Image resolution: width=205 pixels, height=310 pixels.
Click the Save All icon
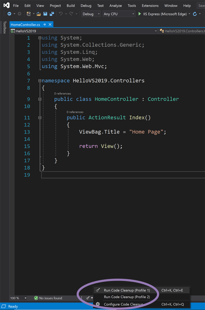(x=52, y=14)
